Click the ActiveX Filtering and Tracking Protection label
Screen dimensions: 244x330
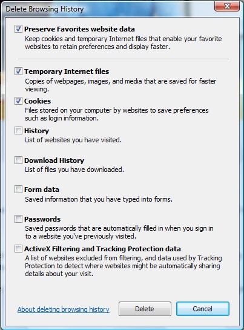point(102,249)
